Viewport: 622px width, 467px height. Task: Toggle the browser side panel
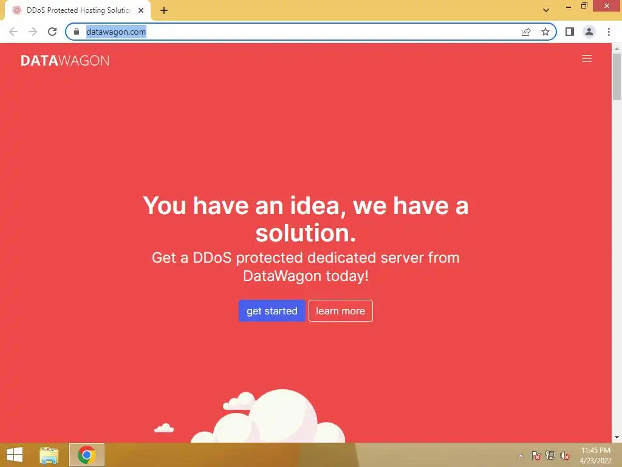click(570, 32)
